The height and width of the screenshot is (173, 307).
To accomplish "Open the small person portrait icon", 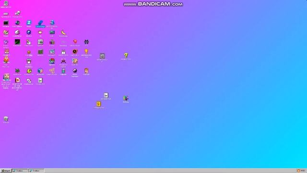I will point(86,71).
